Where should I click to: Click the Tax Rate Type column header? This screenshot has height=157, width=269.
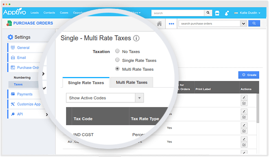[145, 118]
